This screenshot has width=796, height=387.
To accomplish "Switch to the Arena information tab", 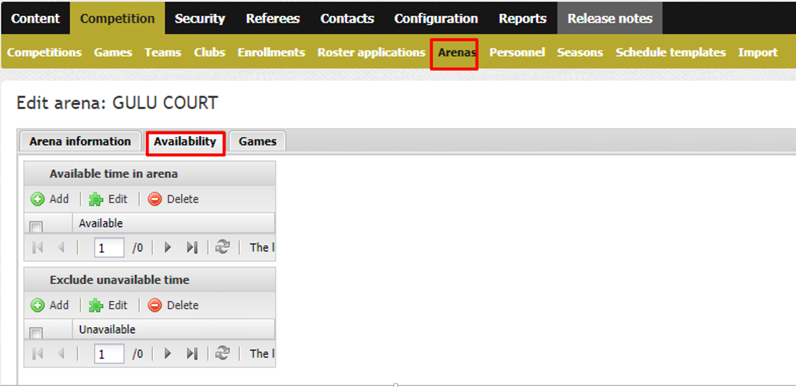I will tap(80, 141).
